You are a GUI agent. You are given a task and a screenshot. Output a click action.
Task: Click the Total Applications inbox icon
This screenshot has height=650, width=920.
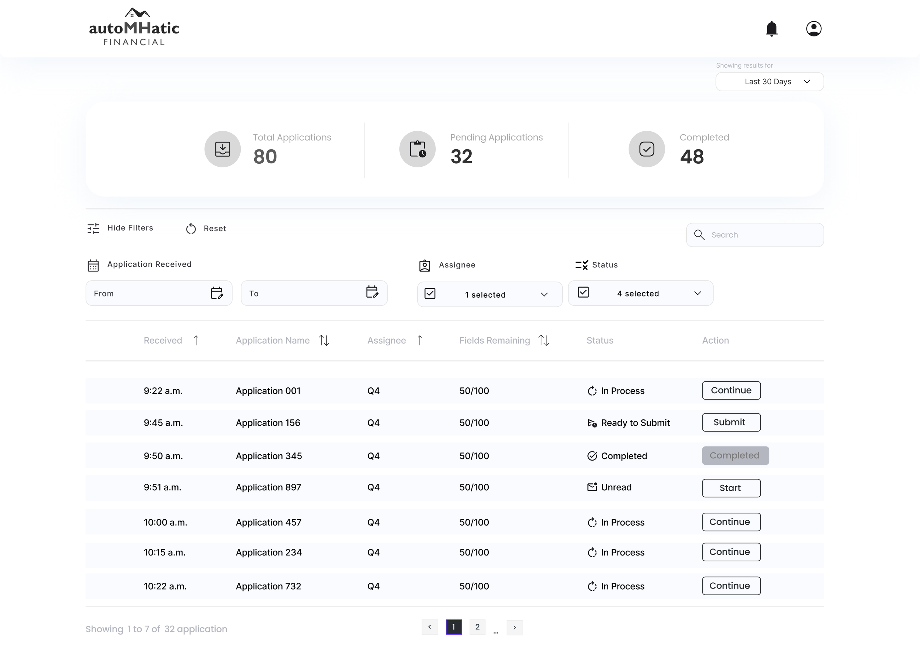tap(222, 149)
